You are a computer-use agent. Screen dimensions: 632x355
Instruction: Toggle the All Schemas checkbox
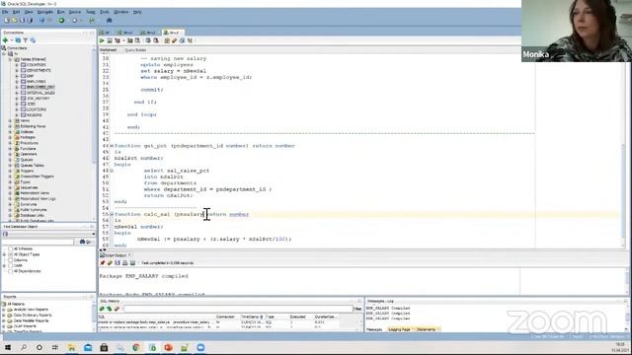click(11, 249)
